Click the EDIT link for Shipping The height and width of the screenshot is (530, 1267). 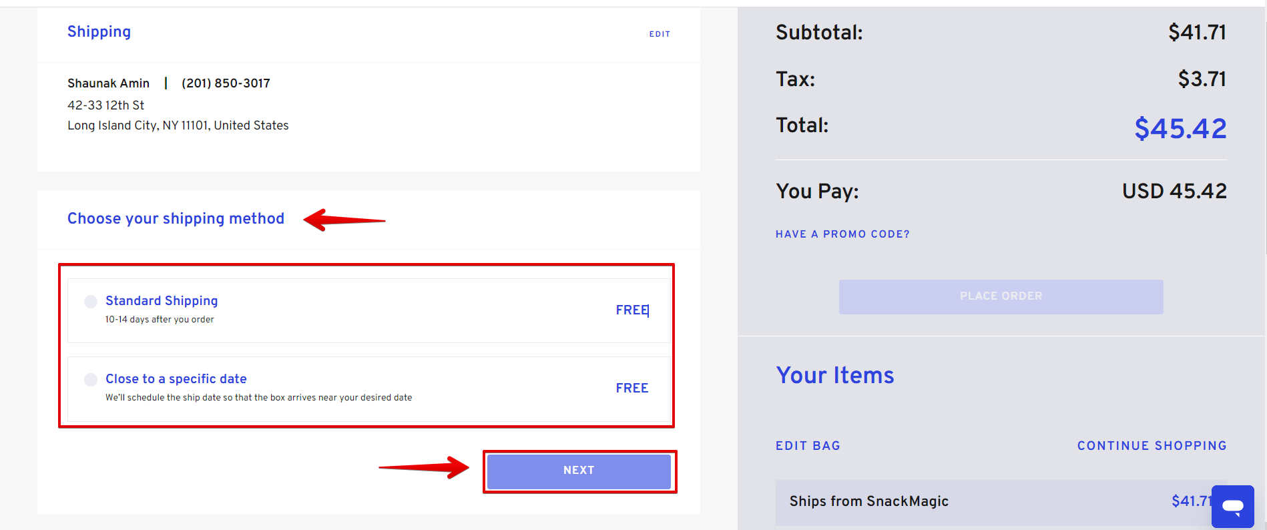pos(660,34)
